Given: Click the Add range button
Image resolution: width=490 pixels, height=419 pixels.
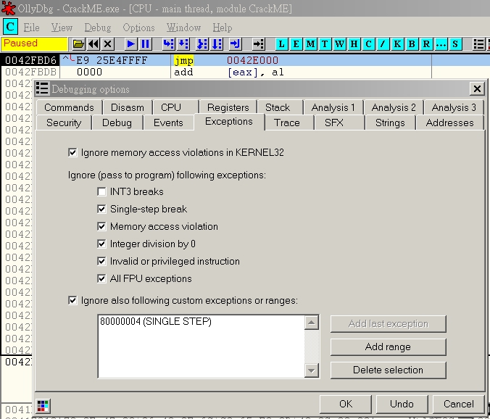Looking at the screenshot, I should (388, 347).
